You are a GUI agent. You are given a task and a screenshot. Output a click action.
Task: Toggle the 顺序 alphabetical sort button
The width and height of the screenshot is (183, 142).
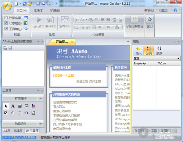click(x=159, y=51)
